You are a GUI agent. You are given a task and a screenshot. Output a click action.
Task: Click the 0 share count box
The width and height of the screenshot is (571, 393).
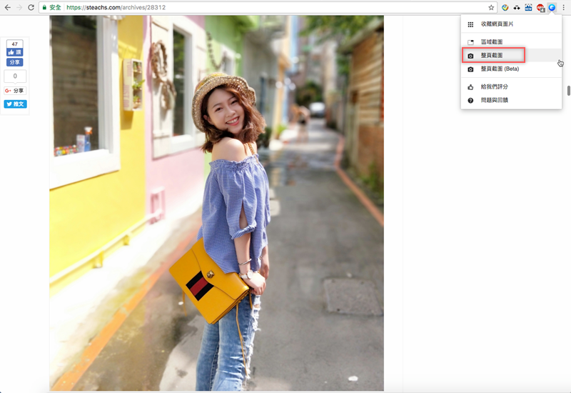pos(15,76)
